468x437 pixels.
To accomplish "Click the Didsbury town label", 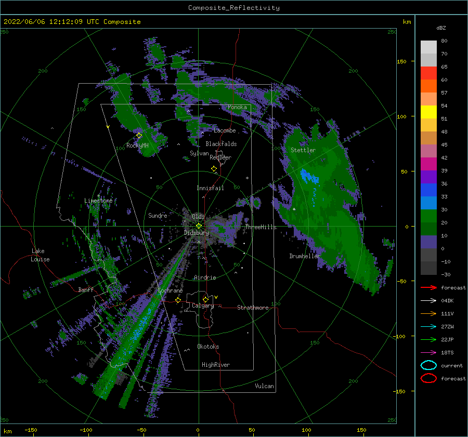I will click(196, 233).
